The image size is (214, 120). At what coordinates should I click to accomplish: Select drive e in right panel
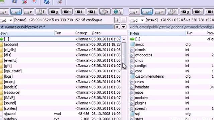pyautogui.click(x=160, y=12)
